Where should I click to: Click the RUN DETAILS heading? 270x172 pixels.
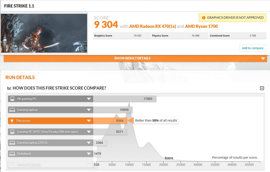coord(20,77)
